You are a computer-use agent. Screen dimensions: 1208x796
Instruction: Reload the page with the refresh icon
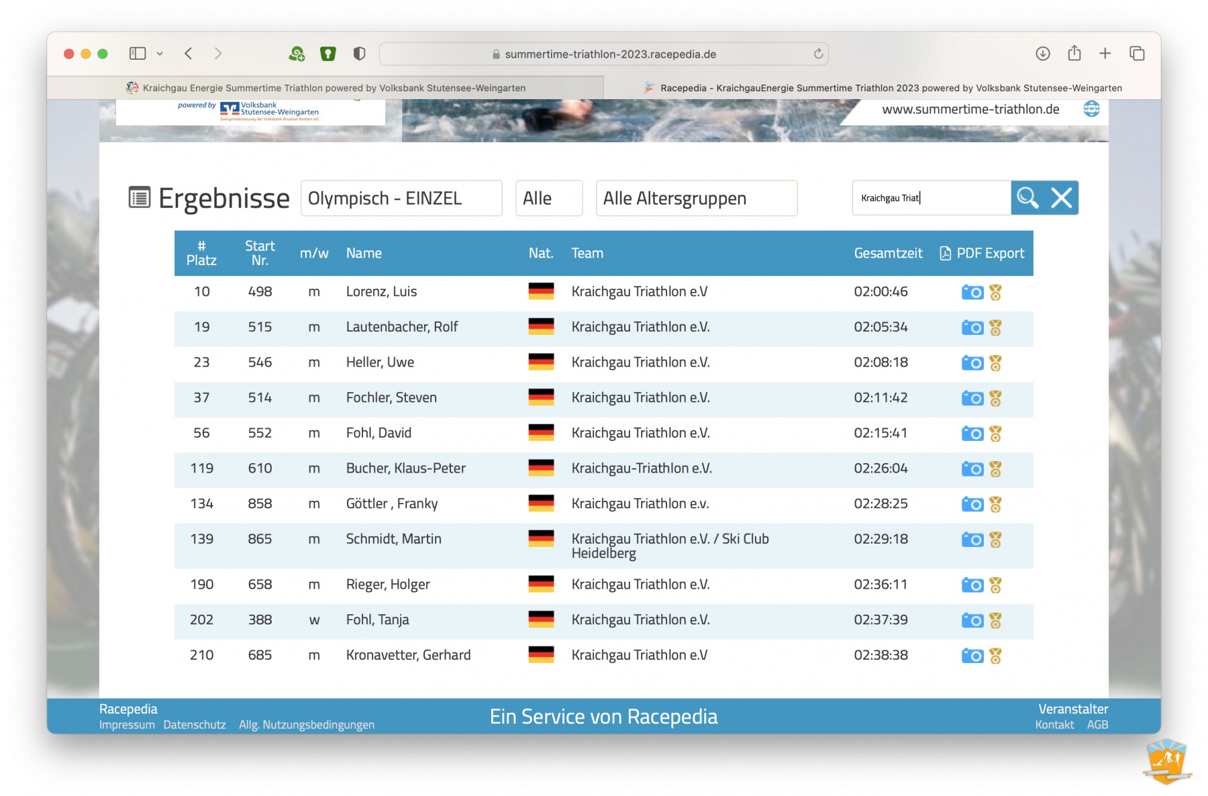pos(818,54)
